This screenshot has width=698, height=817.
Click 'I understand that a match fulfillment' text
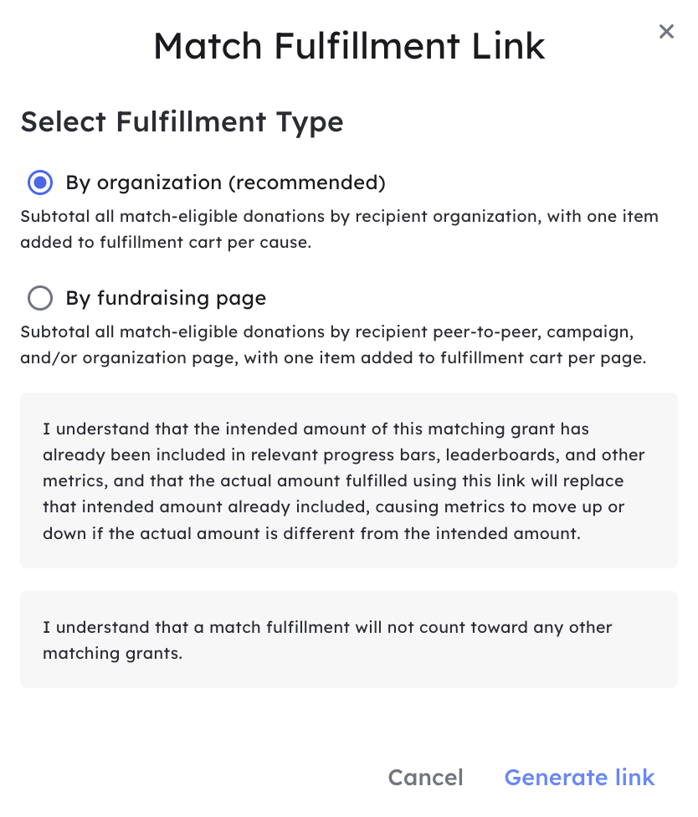coord(196,627)
